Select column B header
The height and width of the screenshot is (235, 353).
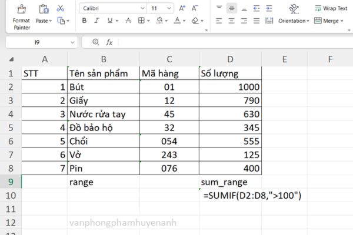tap(104, 59)
